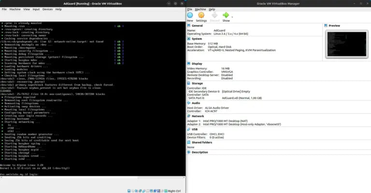
Task: Click the VM preview thumbnail
Action: tap(347, 44)
